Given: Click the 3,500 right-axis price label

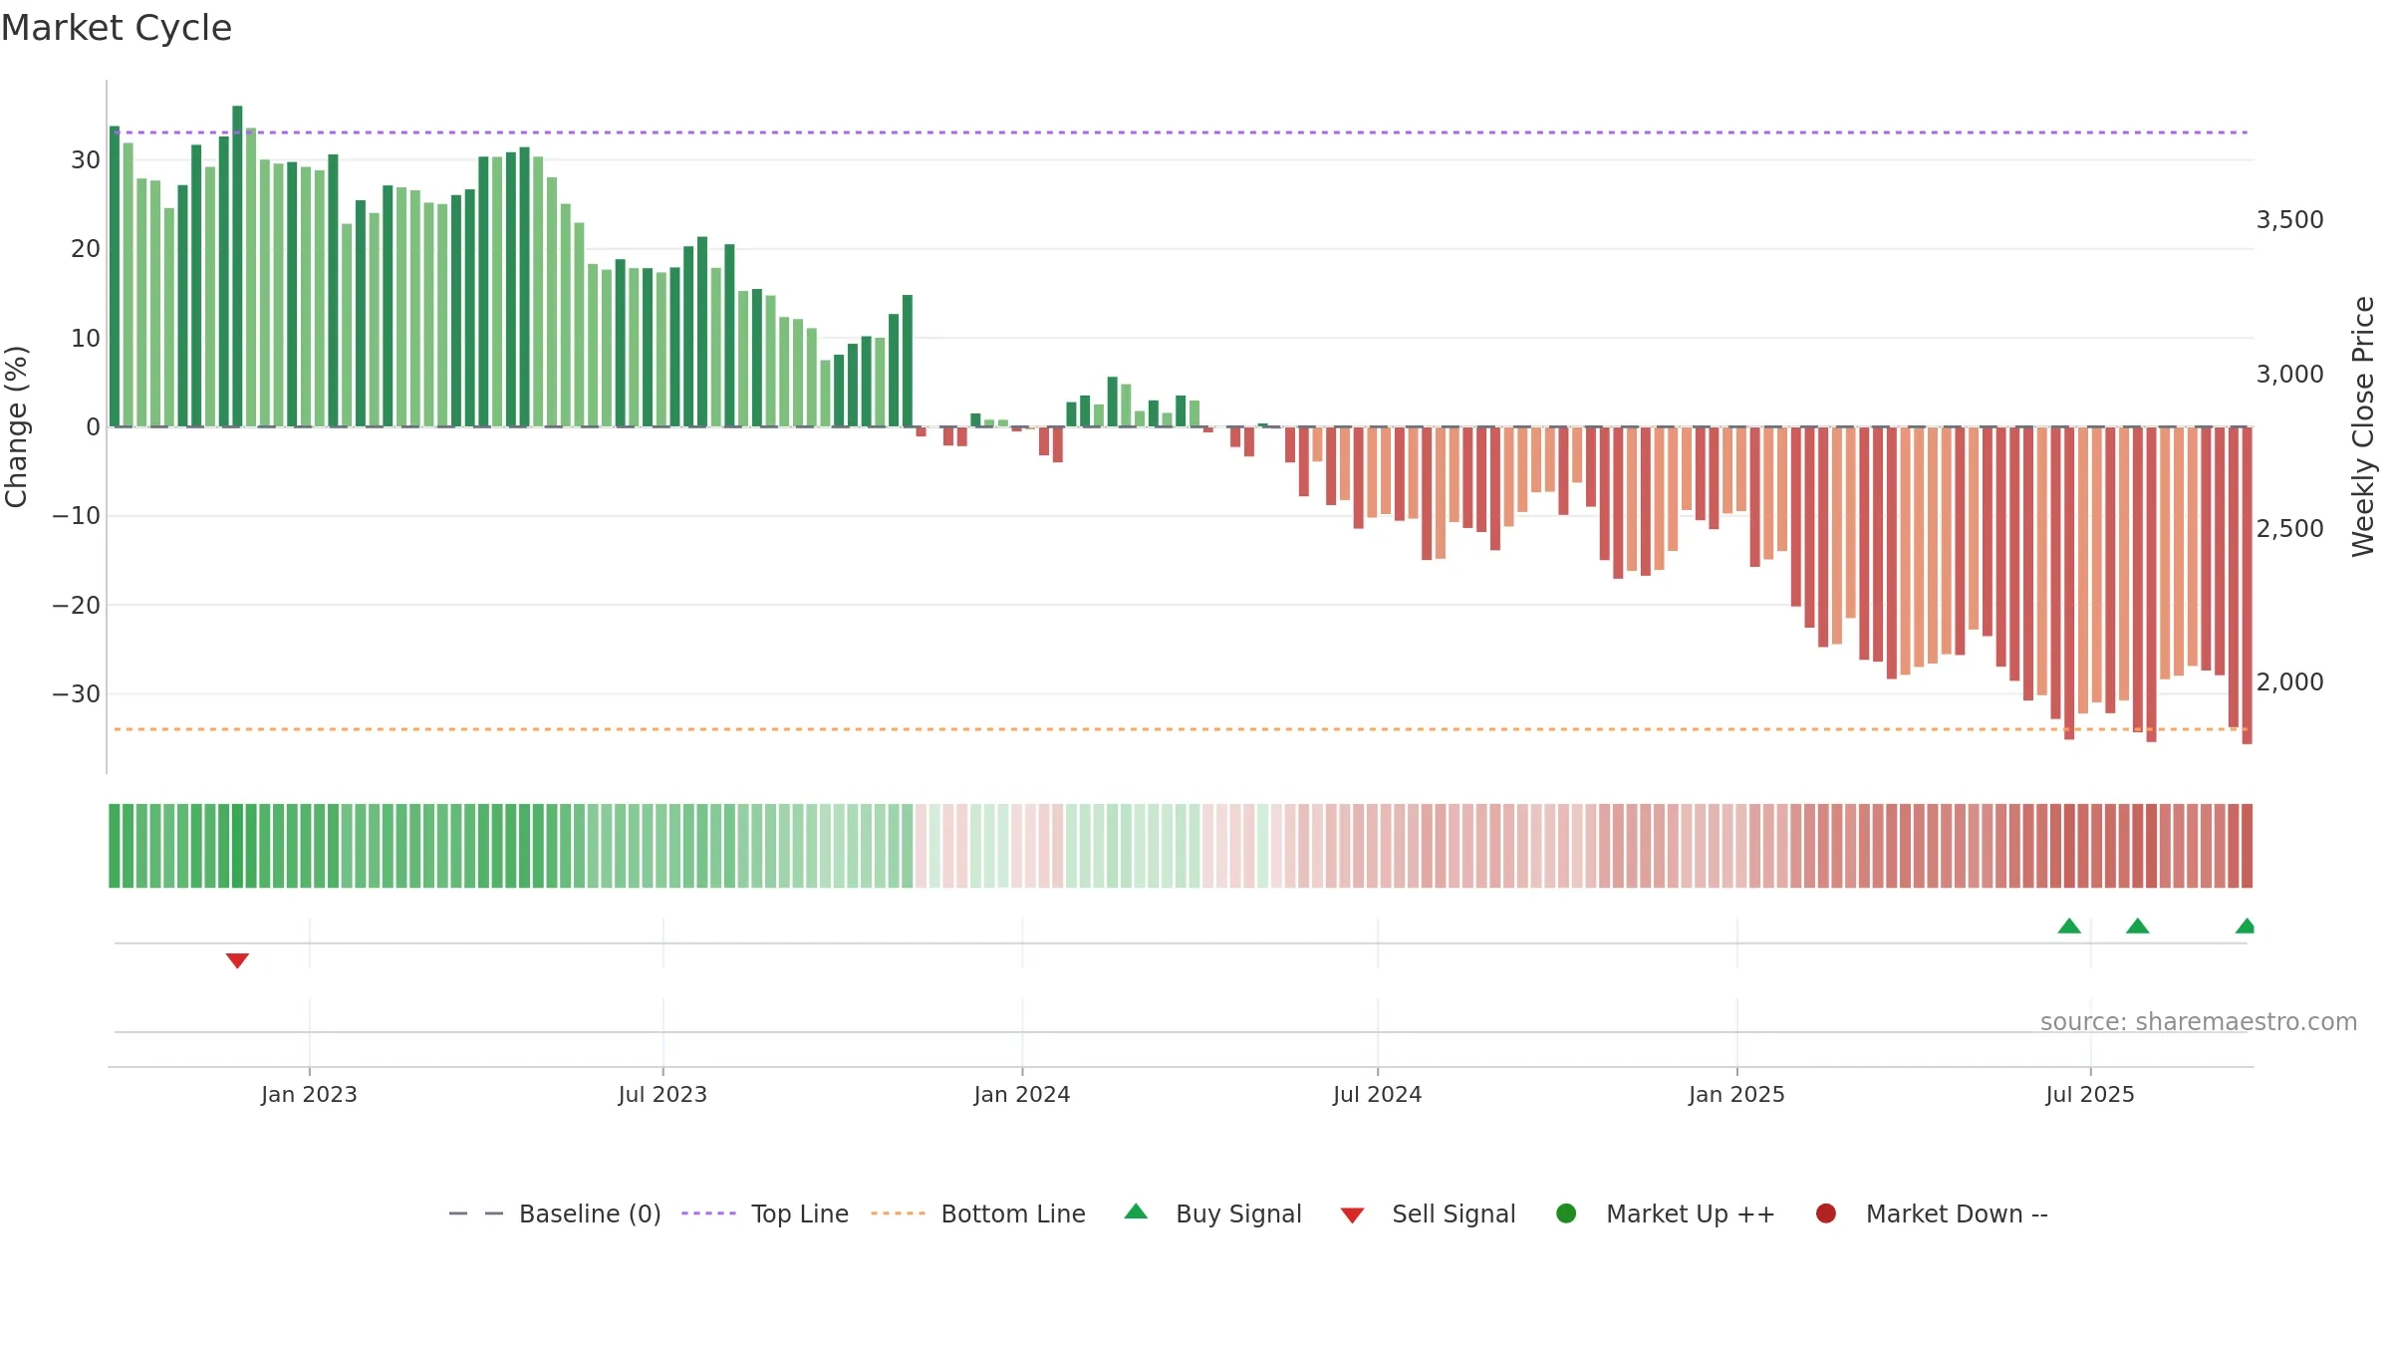Looking at the screenshot, I should pyautogui.click(x=2289, y=220).
